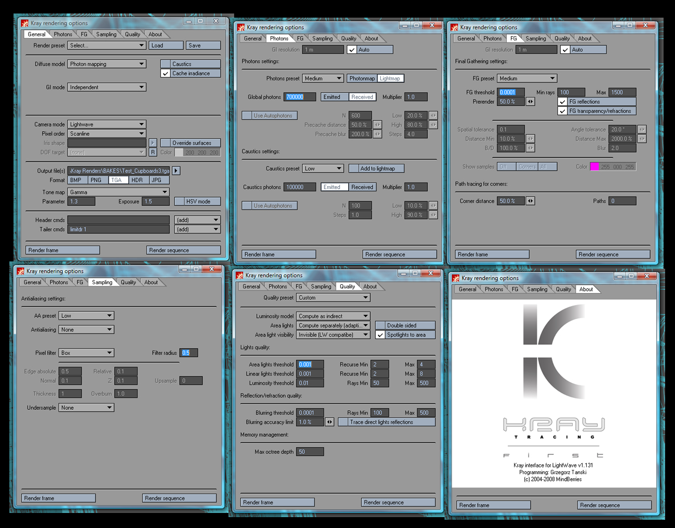Click the R button beside DOF target
675x528 pixels.
153,152
